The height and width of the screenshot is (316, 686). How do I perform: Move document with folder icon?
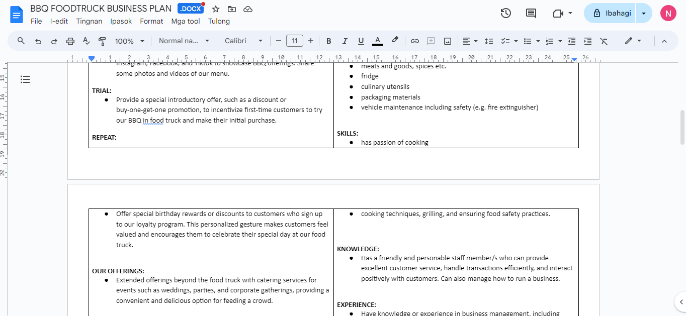click(232, 9)
